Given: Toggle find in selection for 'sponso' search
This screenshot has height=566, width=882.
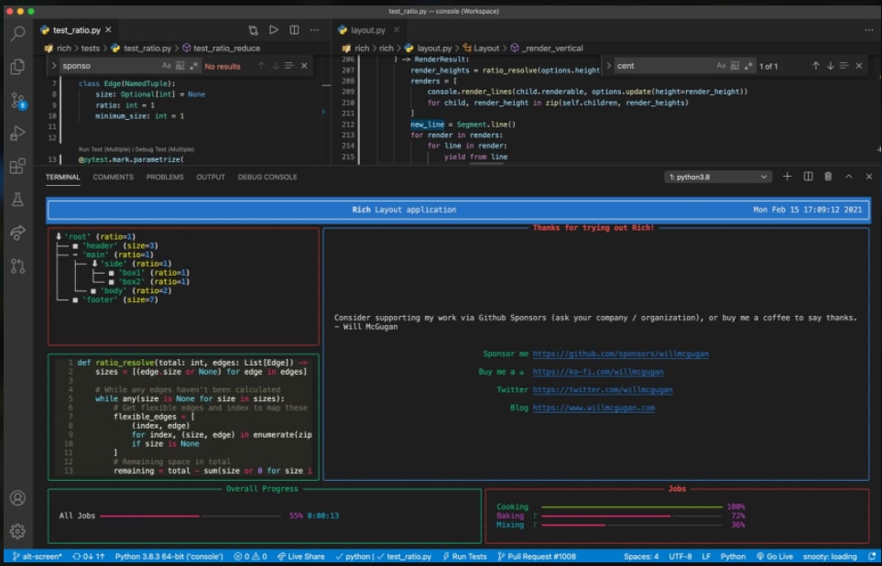Looking at the screenshot, I should (x=289, y=66).
